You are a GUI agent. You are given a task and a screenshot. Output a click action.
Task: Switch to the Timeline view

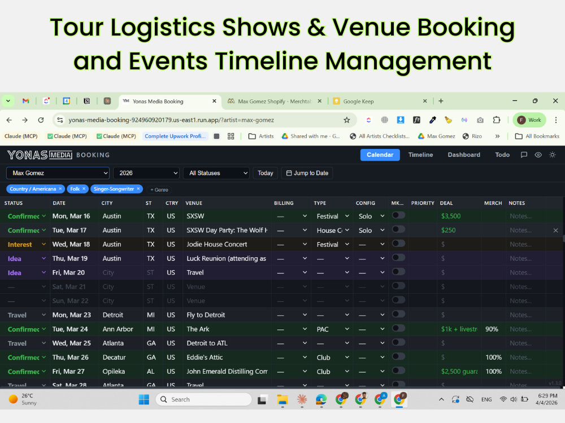pyautogui.click(x=420, y=155)
